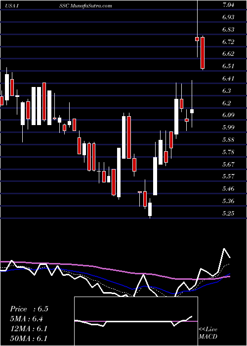247x346 pixels.
Task: Click the 5.46 price axis label
Action: [x=228, y=189]
